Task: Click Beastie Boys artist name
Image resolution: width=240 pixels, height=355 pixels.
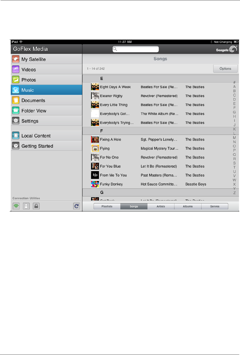Action: coord(196,184)
